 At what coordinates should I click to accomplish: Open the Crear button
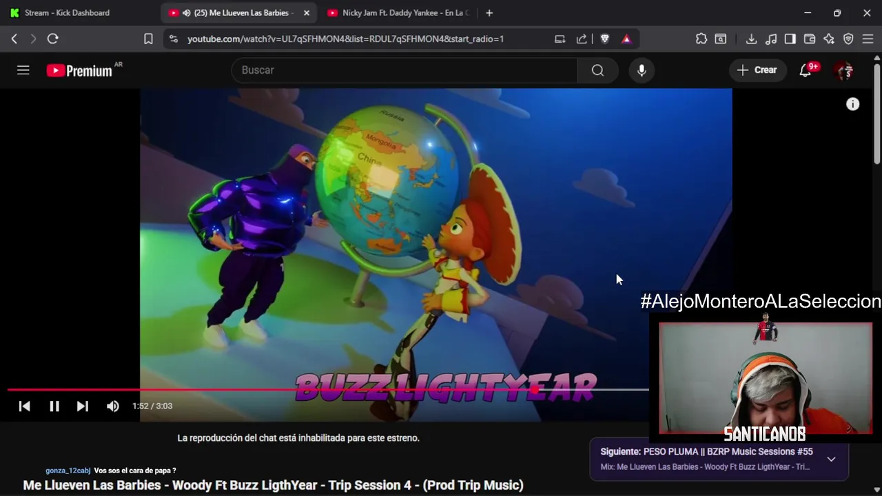coord(757,70)
